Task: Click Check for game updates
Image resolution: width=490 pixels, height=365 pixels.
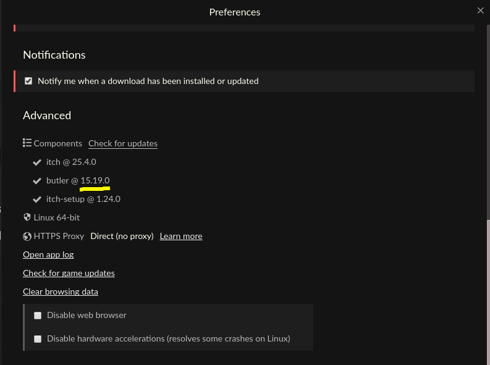Action: 69,273
